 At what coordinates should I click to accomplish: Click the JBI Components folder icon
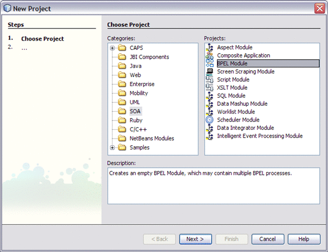coord(122,57)
